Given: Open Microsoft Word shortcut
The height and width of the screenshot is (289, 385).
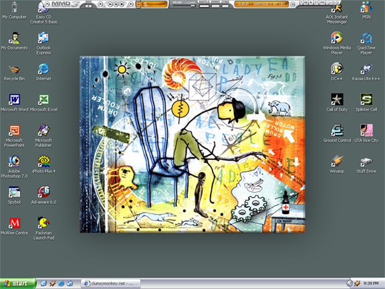Looking at the screenshot, I should 14,103.
